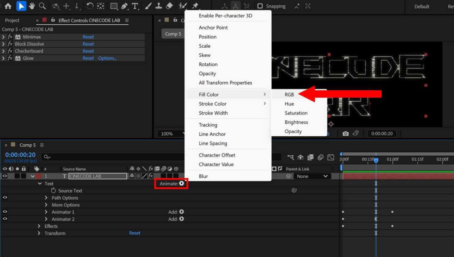Expand Animator 1 properties
The height and width of the screenshot is (257, 454).
[46, 212]
